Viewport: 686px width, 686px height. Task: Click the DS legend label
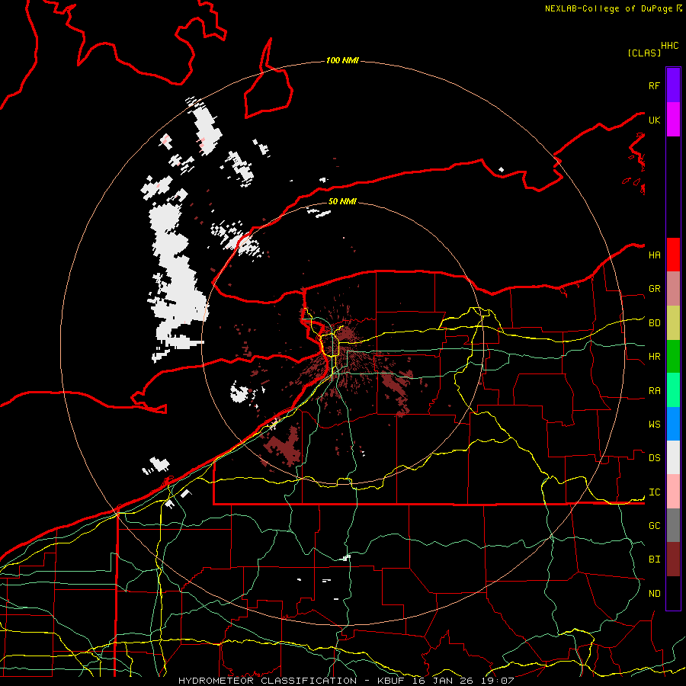[655, 457]
